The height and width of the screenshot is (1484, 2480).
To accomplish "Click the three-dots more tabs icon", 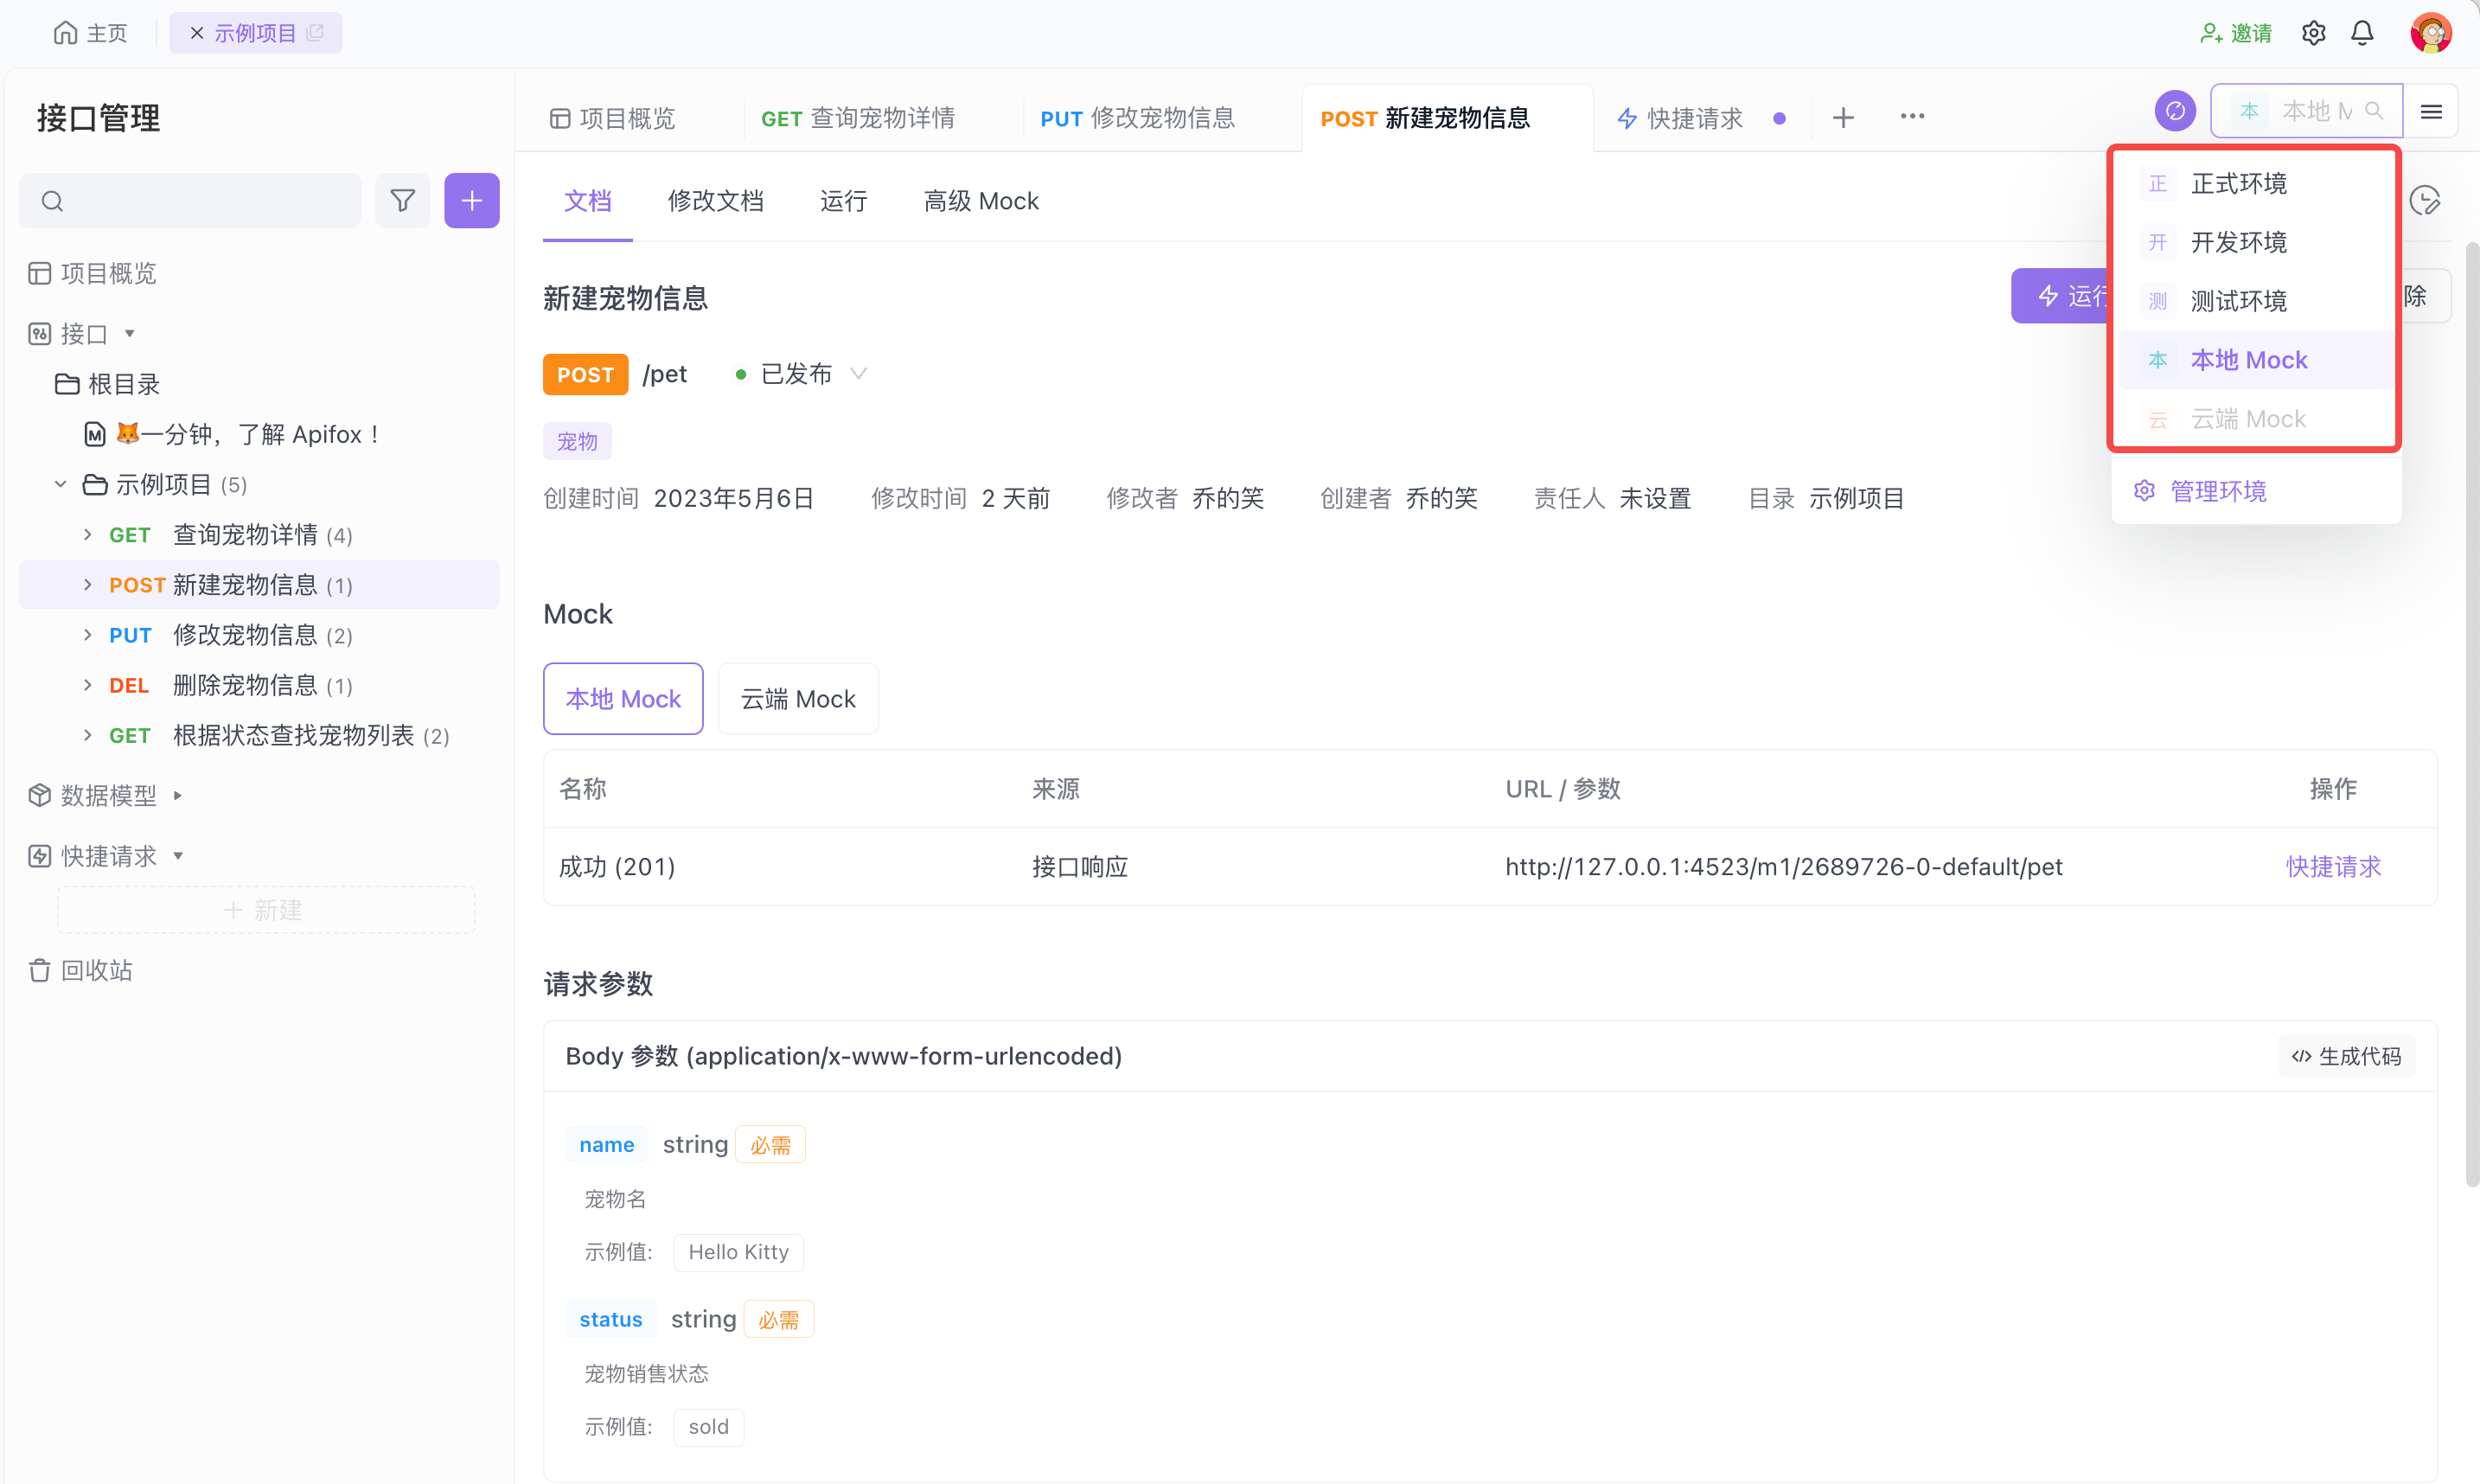I will coord(1911,117).
